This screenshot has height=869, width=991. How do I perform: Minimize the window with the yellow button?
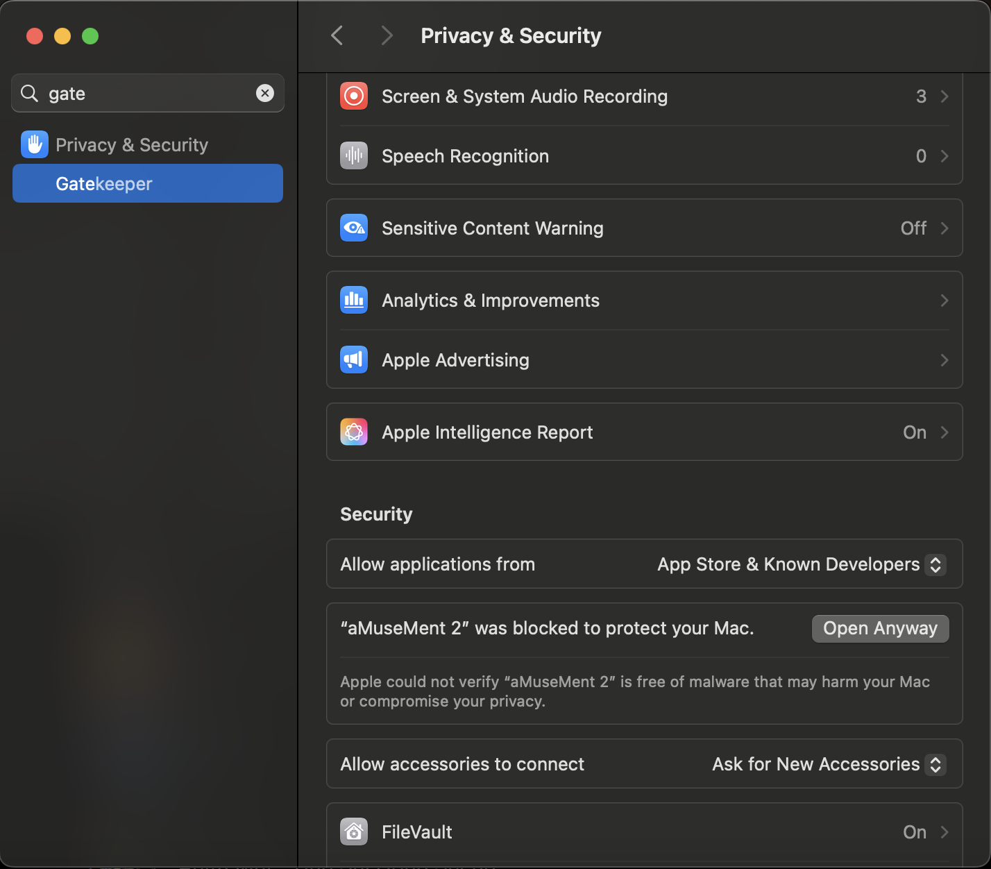click(62, 36)
